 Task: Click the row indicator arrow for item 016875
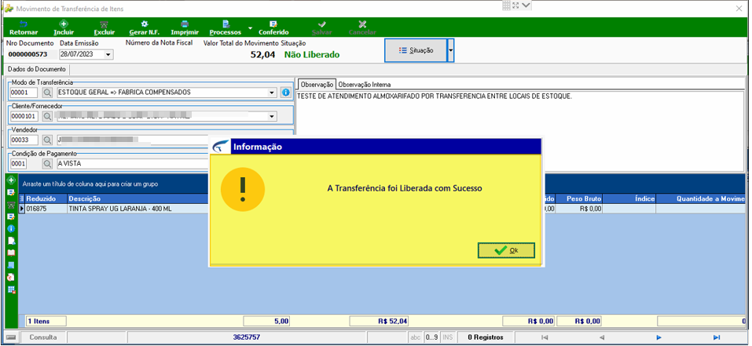[21, 209]
